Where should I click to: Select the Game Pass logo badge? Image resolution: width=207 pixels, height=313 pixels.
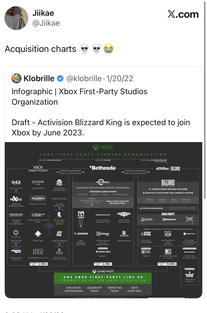[x=103, y=271]
